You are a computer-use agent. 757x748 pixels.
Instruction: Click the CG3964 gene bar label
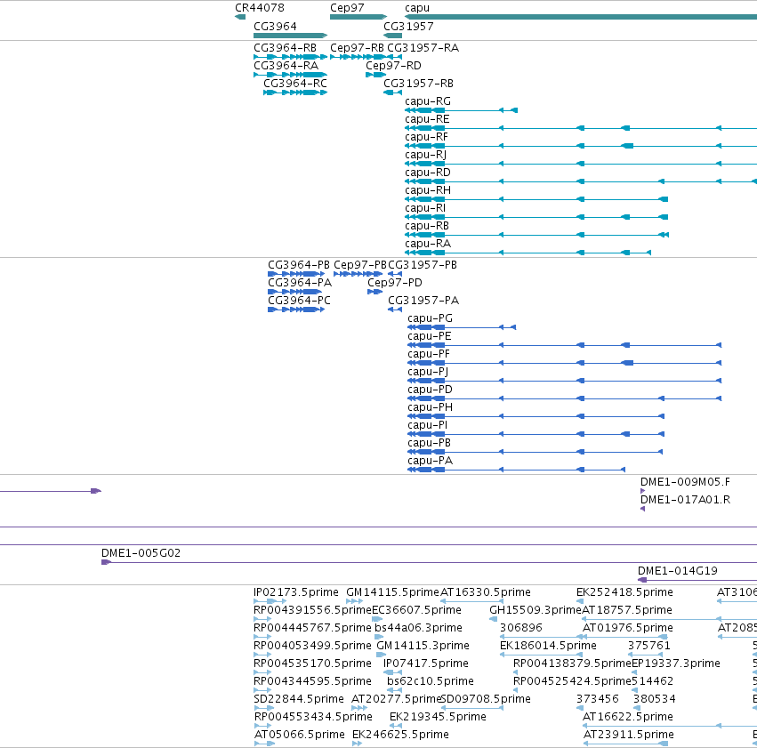(275, 26)
